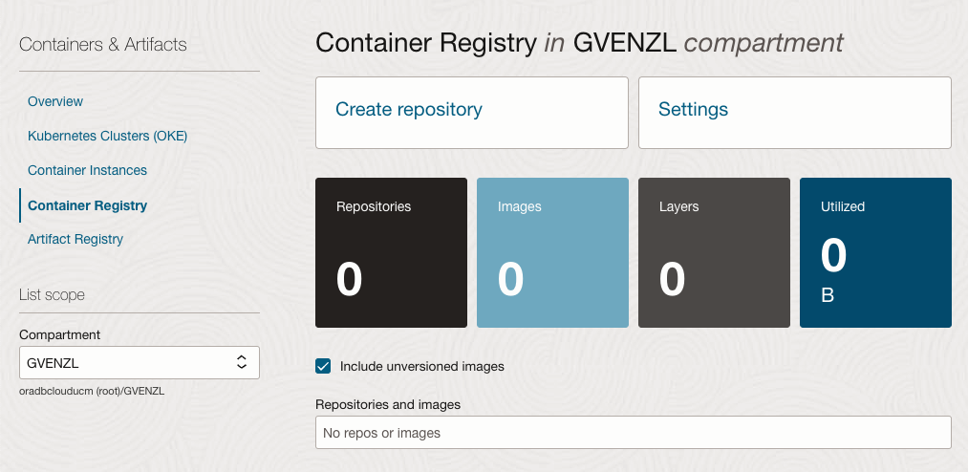Viewport: 968px width, 472px height.
Task: Click the Repositories count tile
Action: click(392, 253)
